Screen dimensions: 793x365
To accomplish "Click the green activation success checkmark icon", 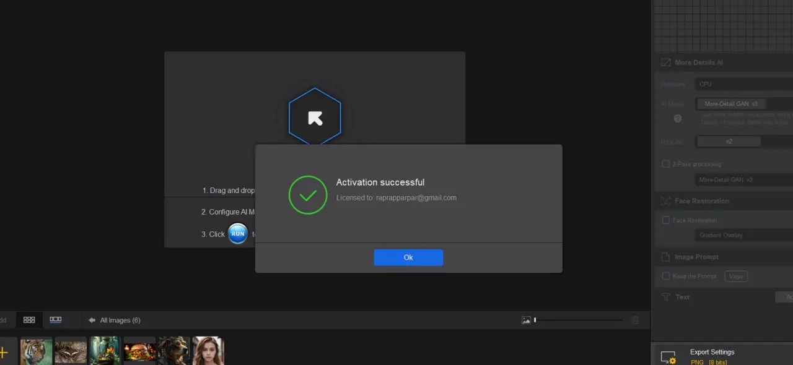I will (x=308, y=195).
